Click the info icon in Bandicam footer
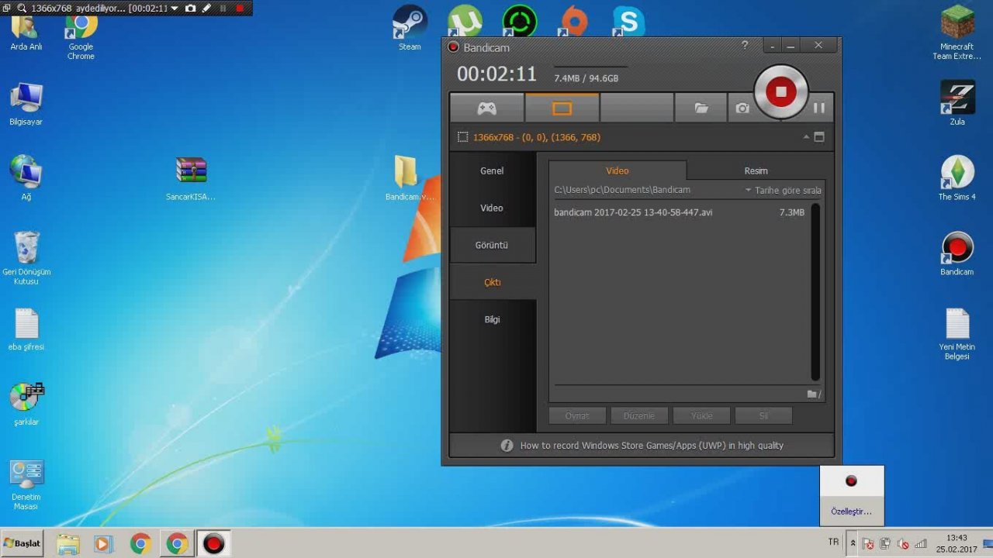Viewport: 993px width, 558px height. coord(507,446)
